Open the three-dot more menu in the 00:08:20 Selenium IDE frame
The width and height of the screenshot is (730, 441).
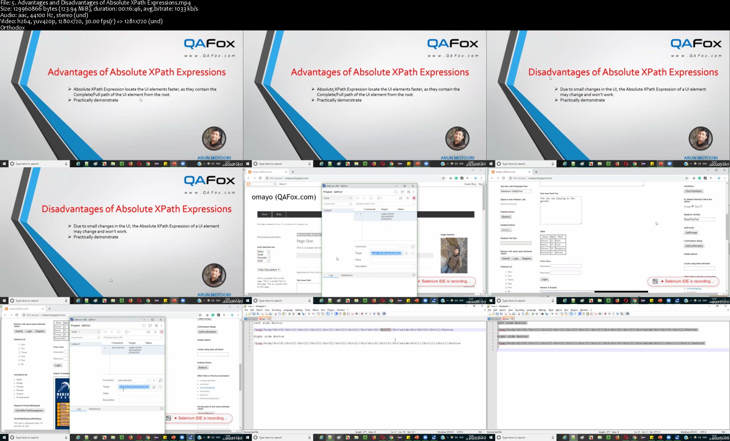tap(414, 192)
